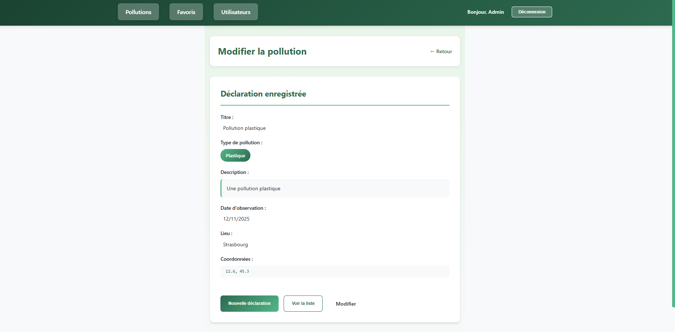This screenshot has width=675, height=332.
Task: Follow the Retour link
Action: tap(441, 51)
